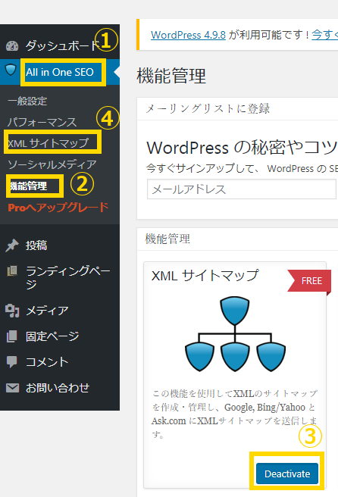Click the 機能管理 page heading

[x=171, y=76]
